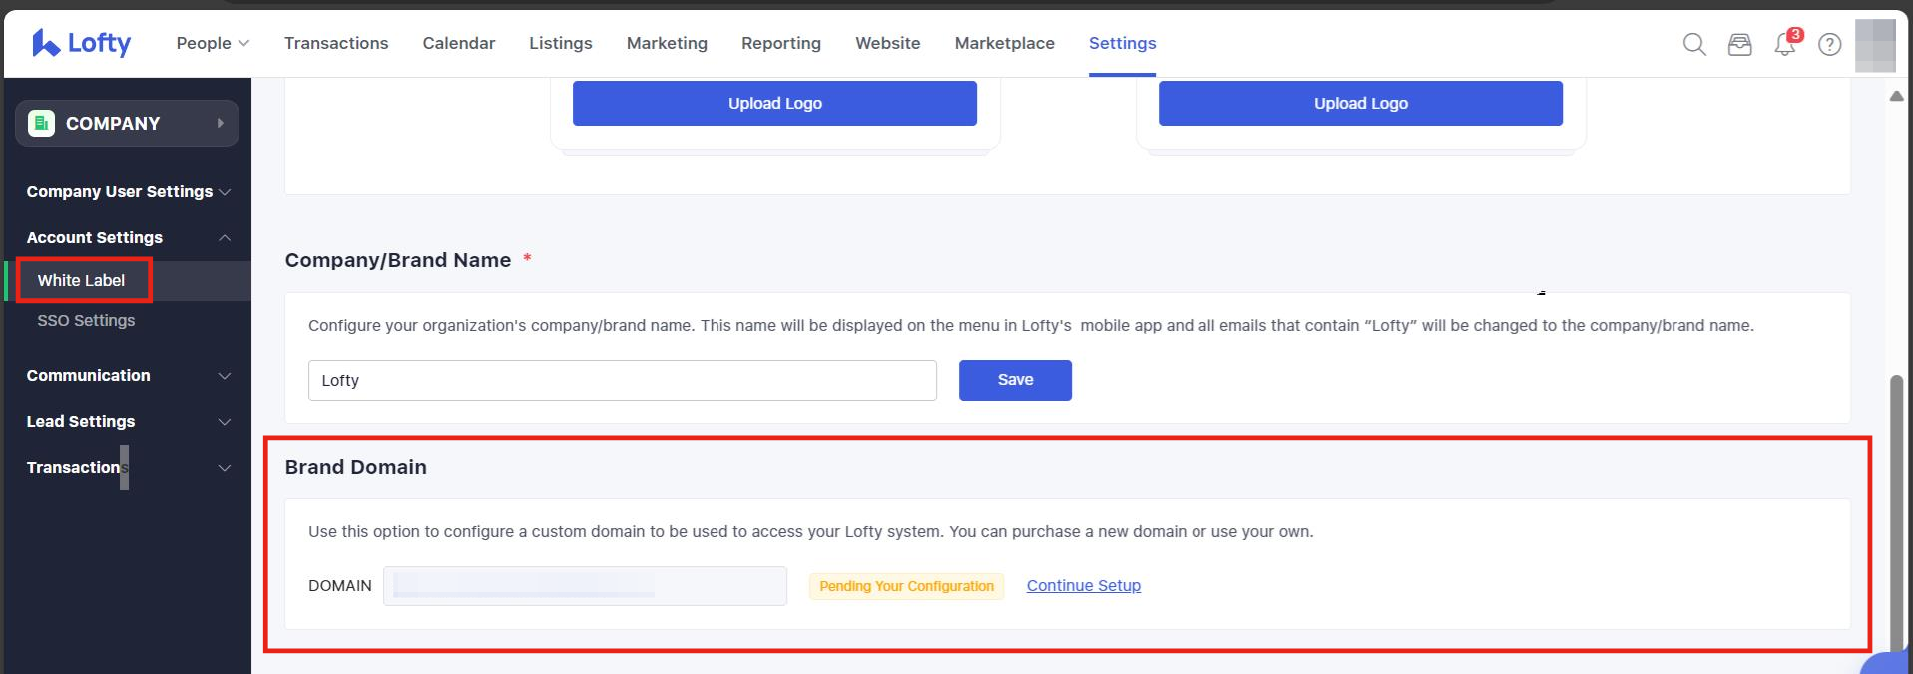Click the Company/Brand Name input field

(x=622, y=380)
